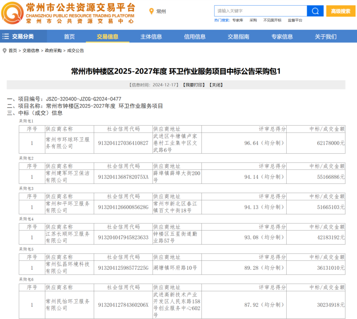Image resolution: width=357 pixels, height=319 pixels.
Task: Select the 采购包6 label
Action: point(26,279)
